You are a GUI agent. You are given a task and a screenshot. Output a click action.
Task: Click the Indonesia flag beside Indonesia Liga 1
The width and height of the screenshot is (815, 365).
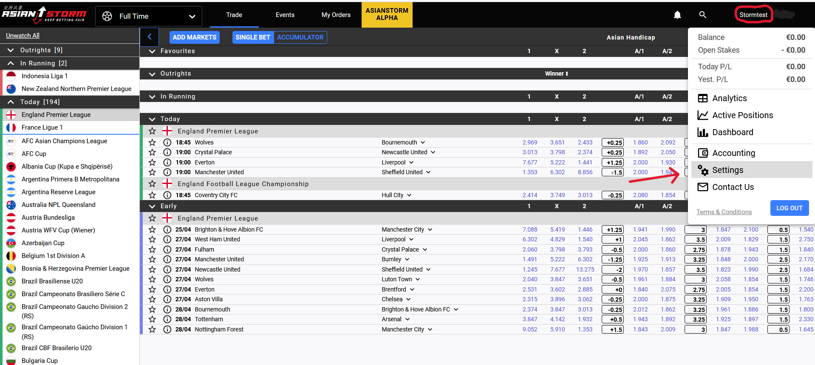(11, 76)
